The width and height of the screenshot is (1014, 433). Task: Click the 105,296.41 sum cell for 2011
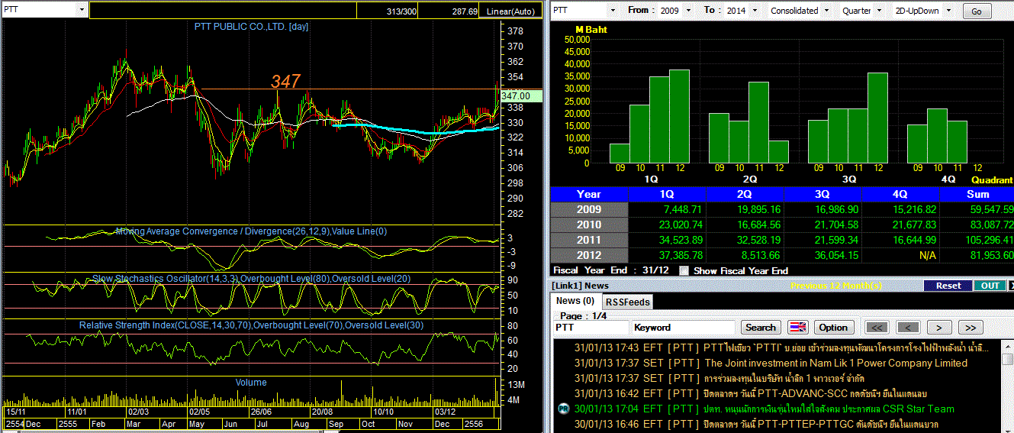pyautogui.click(x=977, y=240)
